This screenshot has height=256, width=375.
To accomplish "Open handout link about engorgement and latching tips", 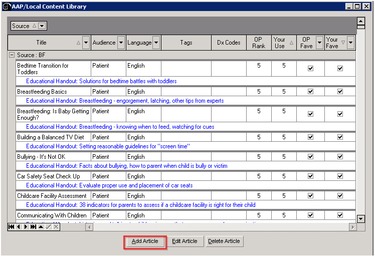I will coord(125,101).
